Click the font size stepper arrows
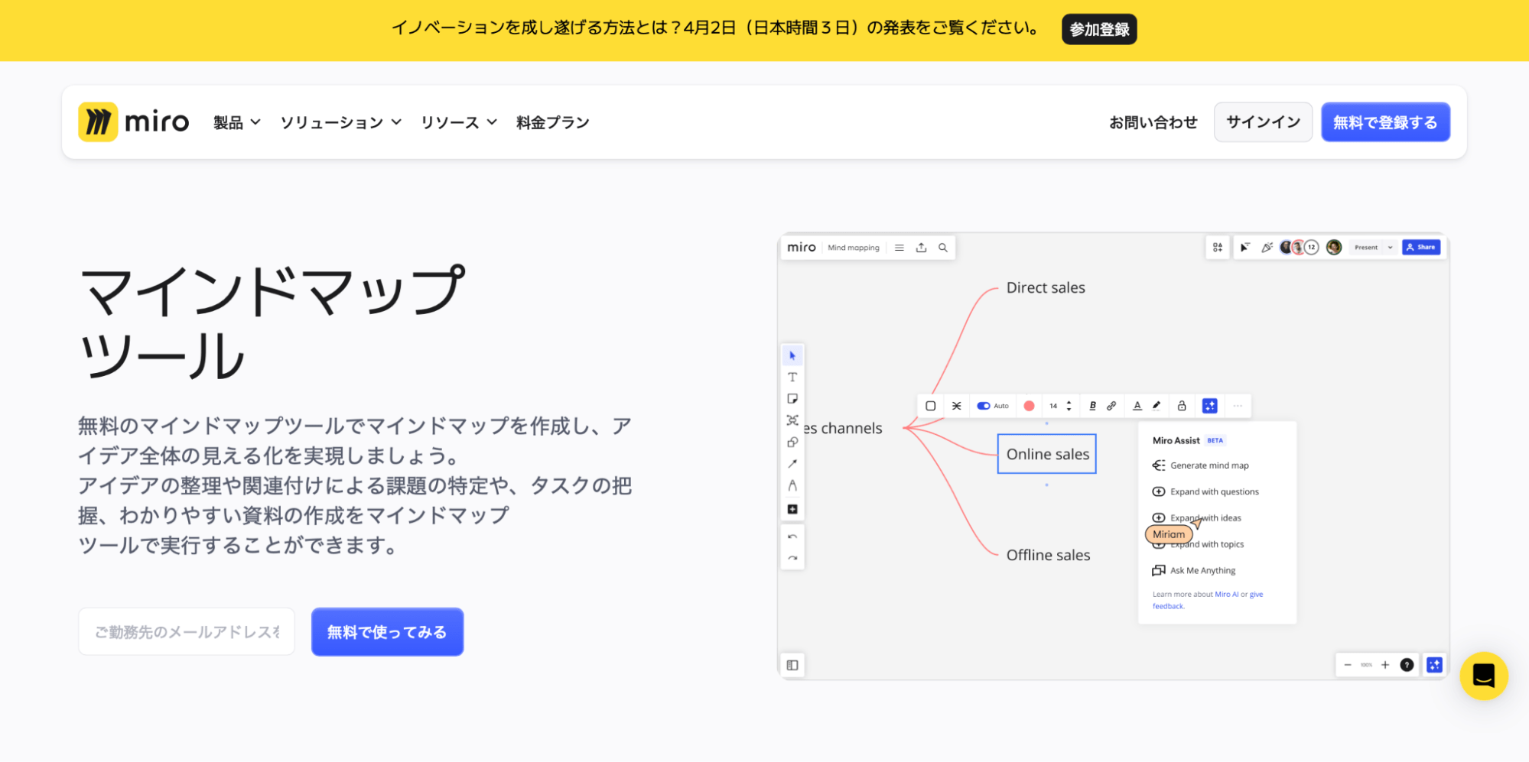The image size is (1529, 762). coord(1069,406)
